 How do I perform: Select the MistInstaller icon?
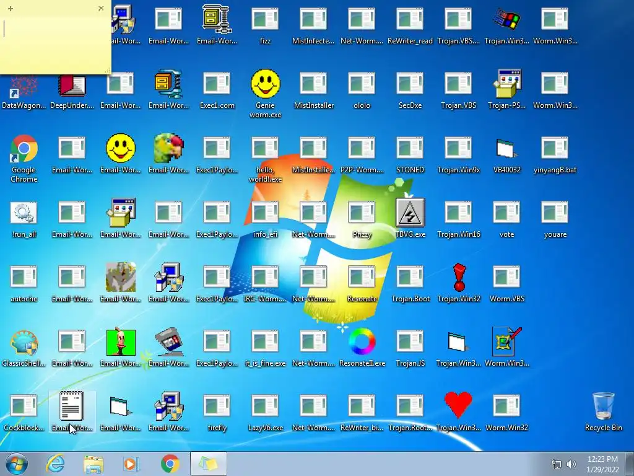point(313,84)
